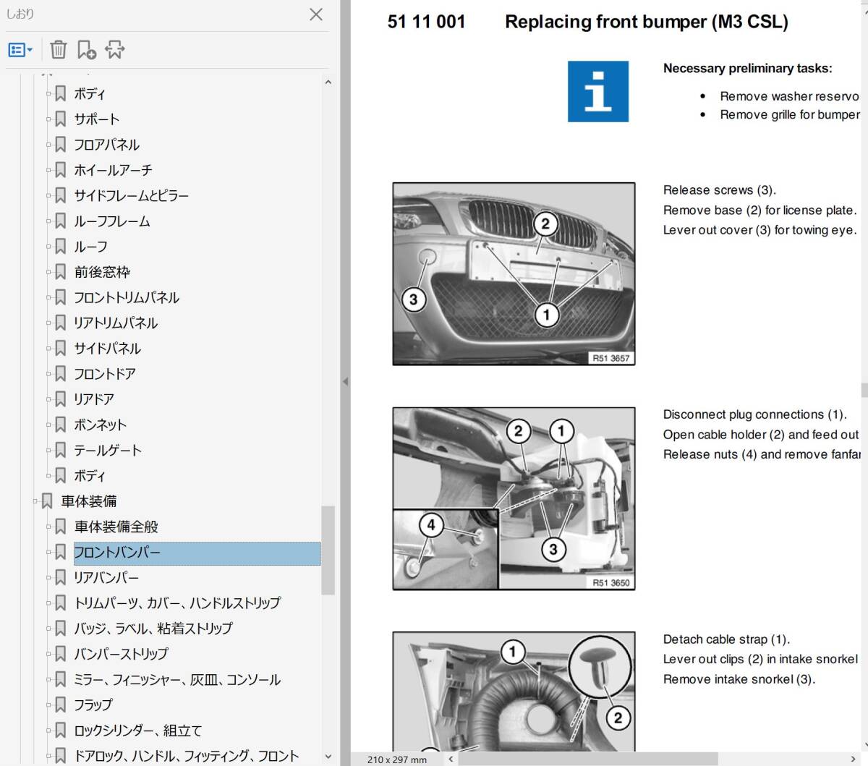The image size is (868, 766).
Task: Expand the ミラー、フィニッシャー、灰皿、コンソール bookmark node
Action: (x=48, y=679)
